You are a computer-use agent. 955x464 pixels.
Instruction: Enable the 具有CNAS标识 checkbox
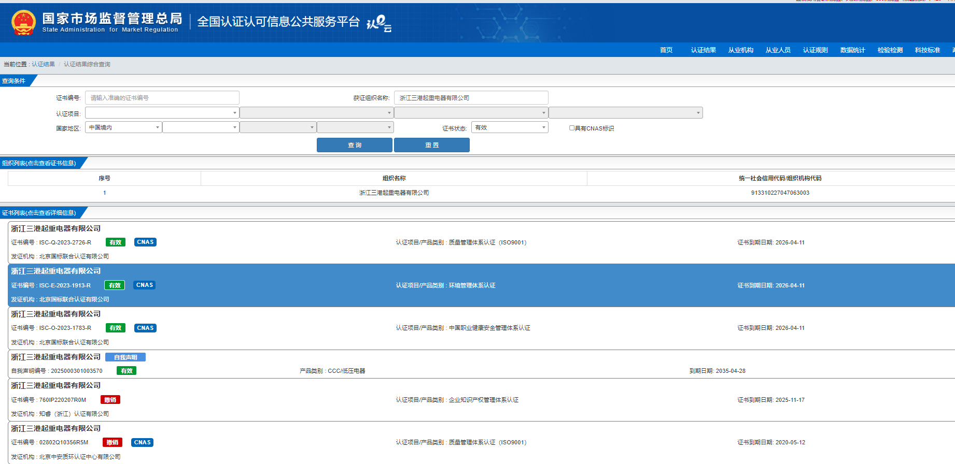tap(572, 128)
